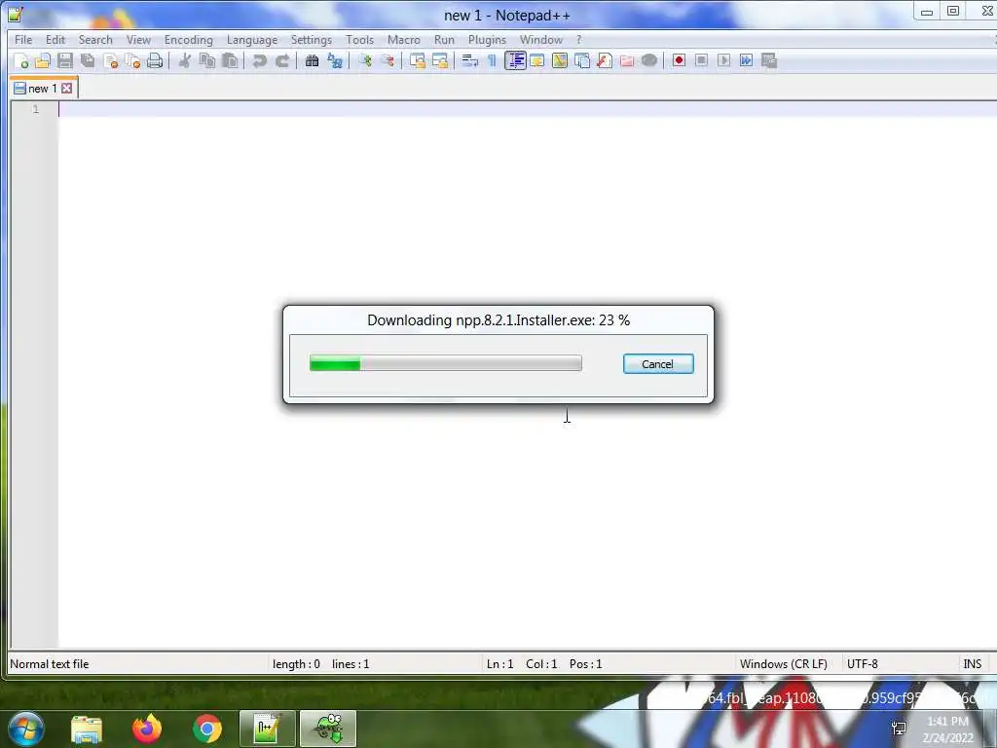Click the Save Recorded Macro icon
The image size is (997, 748).
coord(769,61)
